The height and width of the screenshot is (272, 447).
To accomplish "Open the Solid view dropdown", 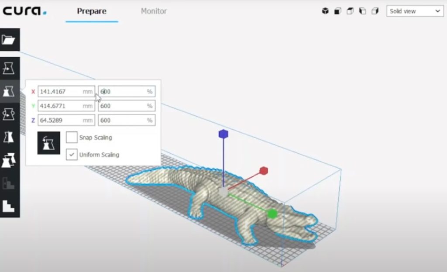I will click(415, 11).
